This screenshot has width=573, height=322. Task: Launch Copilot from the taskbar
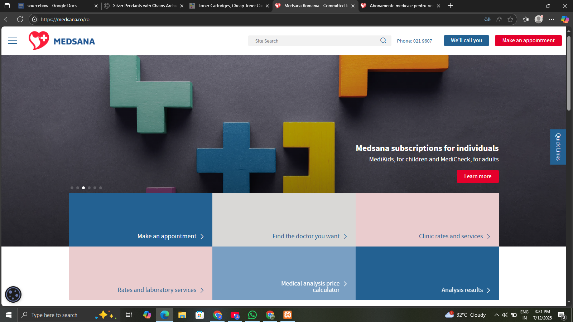coord(147,315)
